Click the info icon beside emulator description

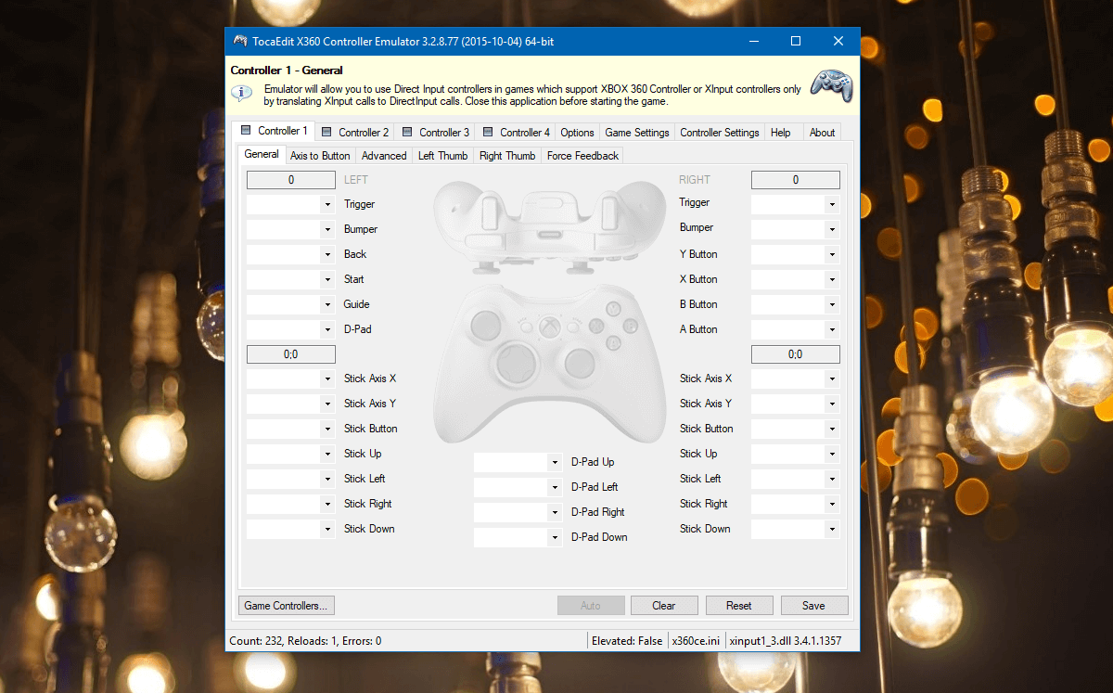tap(241, 94)
